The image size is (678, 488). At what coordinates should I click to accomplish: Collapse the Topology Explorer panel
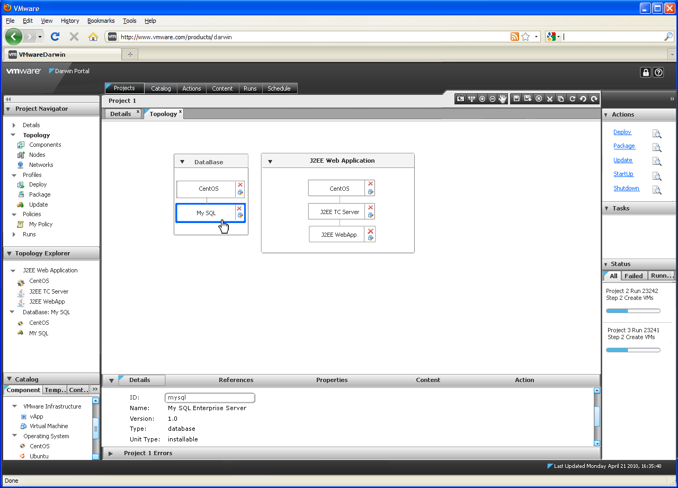(8, 254)
